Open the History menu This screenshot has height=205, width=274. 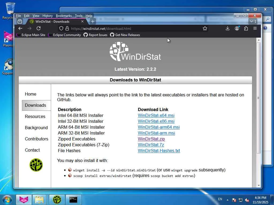(48, 16)
